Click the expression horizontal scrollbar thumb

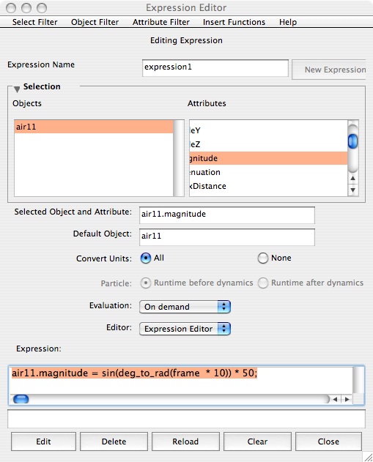click(x=21, y=399)
